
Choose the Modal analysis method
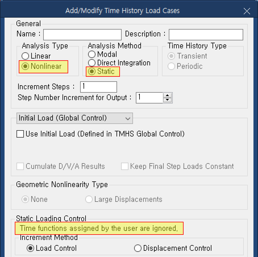(92, 54)
